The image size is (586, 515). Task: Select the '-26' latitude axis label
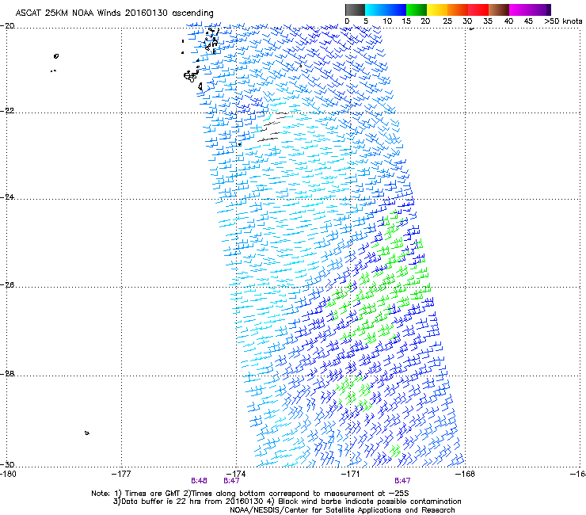click(x=7, y=285)
